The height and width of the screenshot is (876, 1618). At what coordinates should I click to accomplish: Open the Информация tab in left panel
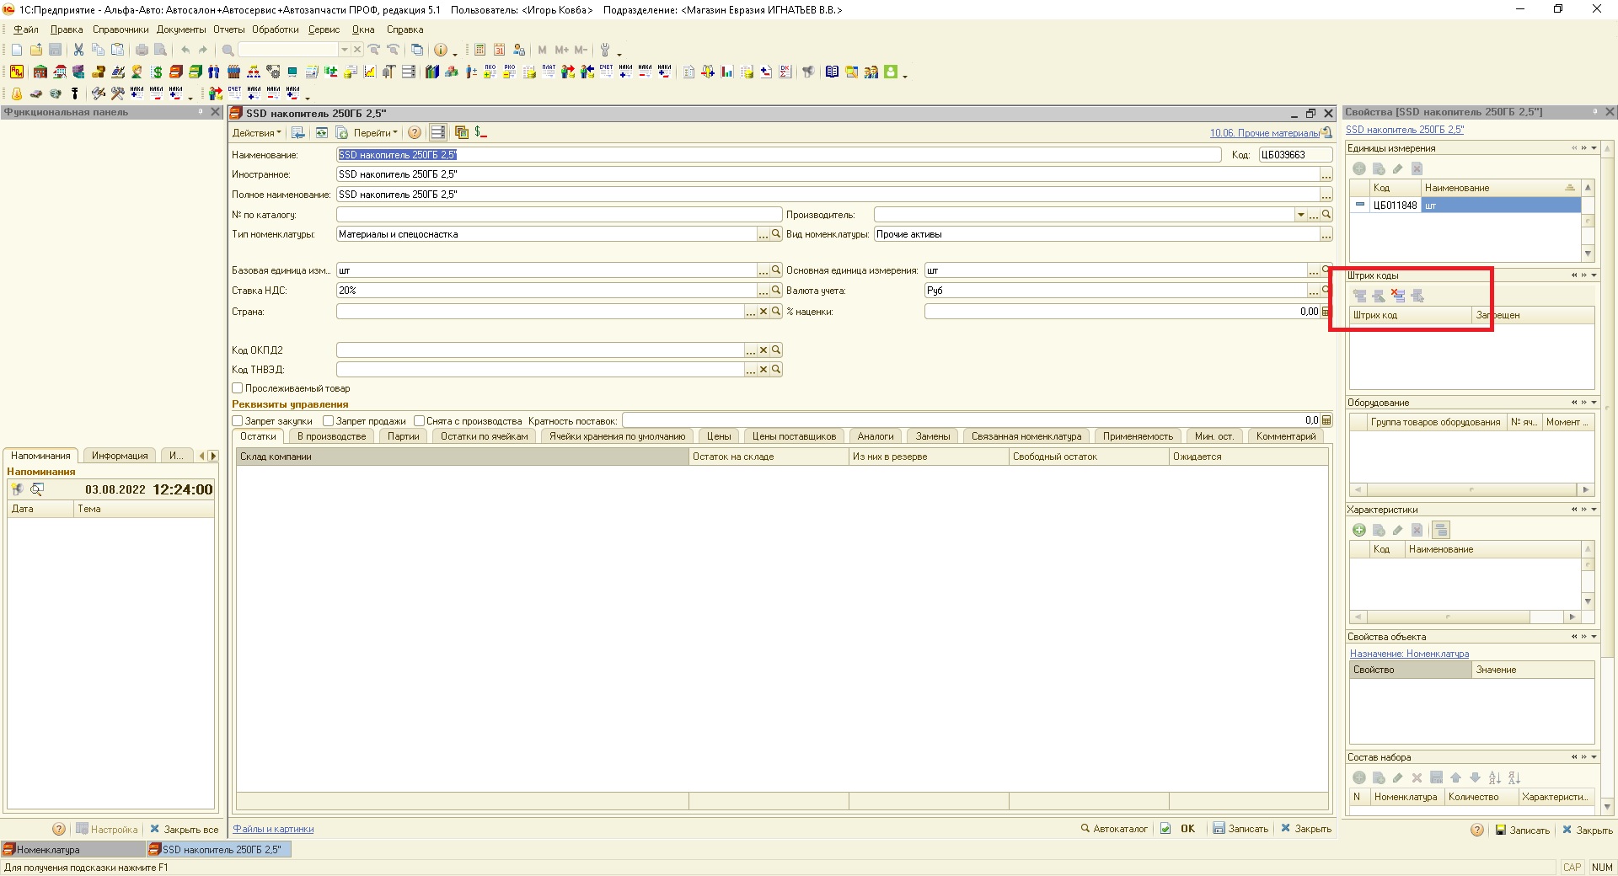(x=120, y=456)
